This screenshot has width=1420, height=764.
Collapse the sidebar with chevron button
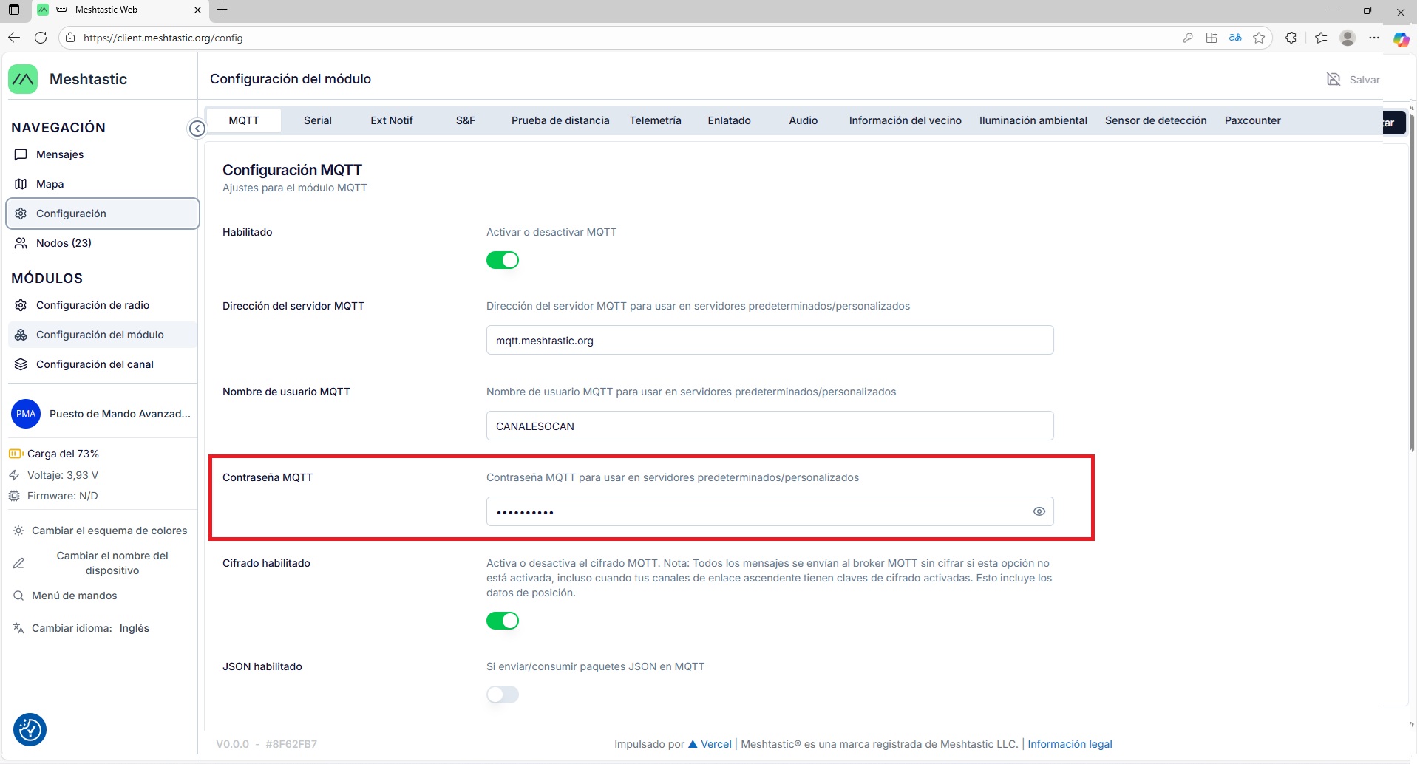pyautogui.click(x=197, y=129)
